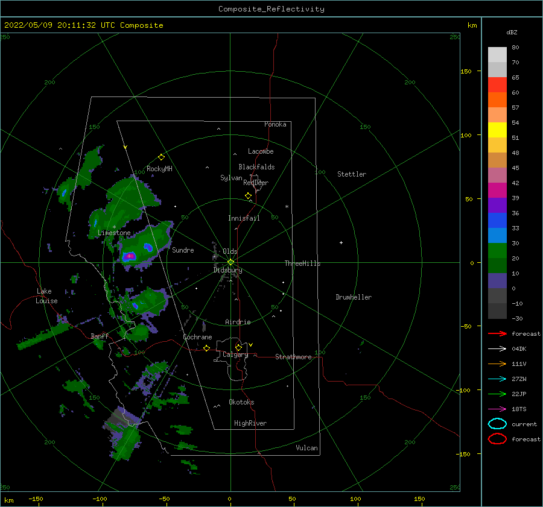543x507 pixels.
Task: Select the yellow diamond marker inside Calgary
Action: pyautogui.click(x=238, y=347)
